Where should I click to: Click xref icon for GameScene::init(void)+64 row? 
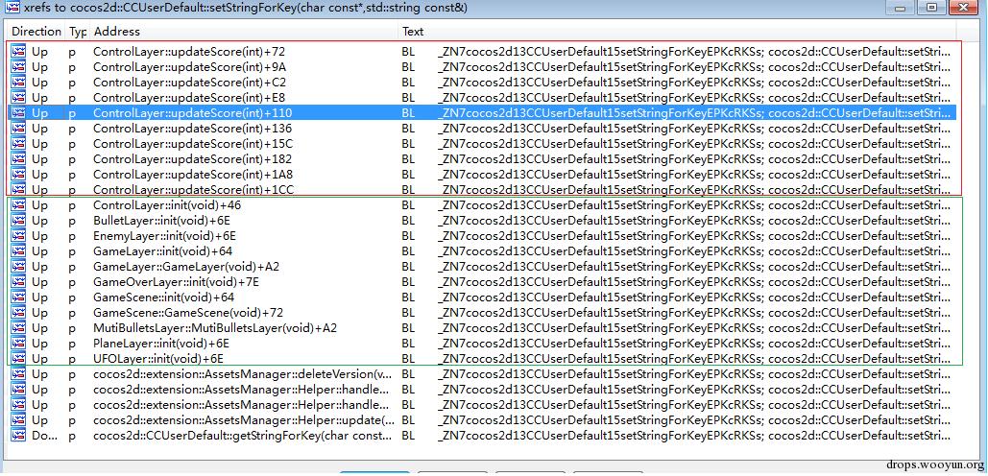click(x=17, y=297)
